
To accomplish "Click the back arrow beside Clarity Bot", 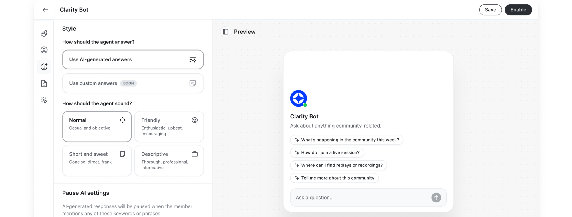I will coord(45,10).
